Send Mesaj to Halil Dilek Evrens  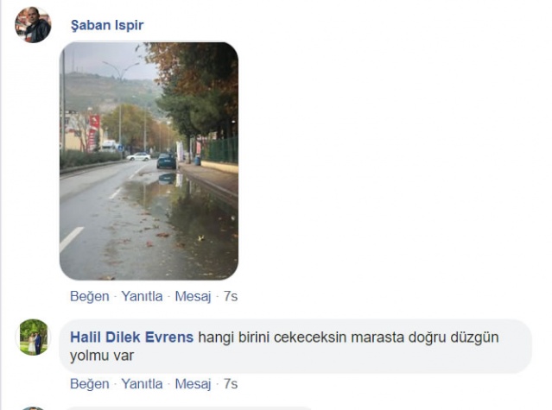[193, 383]
